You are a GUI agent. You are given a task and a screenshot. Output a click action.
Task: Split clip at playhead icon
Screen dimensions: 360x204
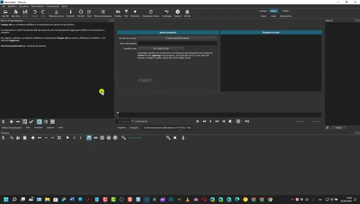(59, 138)
